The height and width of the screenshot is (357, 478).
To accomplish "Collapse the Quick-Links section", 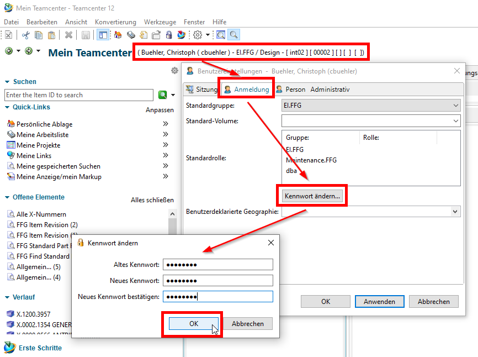I will tap(8, 107).
